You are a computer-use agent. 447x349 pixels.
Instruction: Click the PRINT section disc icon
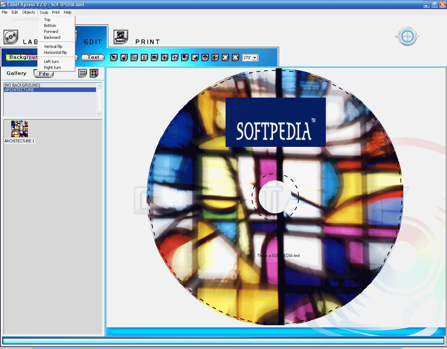(120, 37)
